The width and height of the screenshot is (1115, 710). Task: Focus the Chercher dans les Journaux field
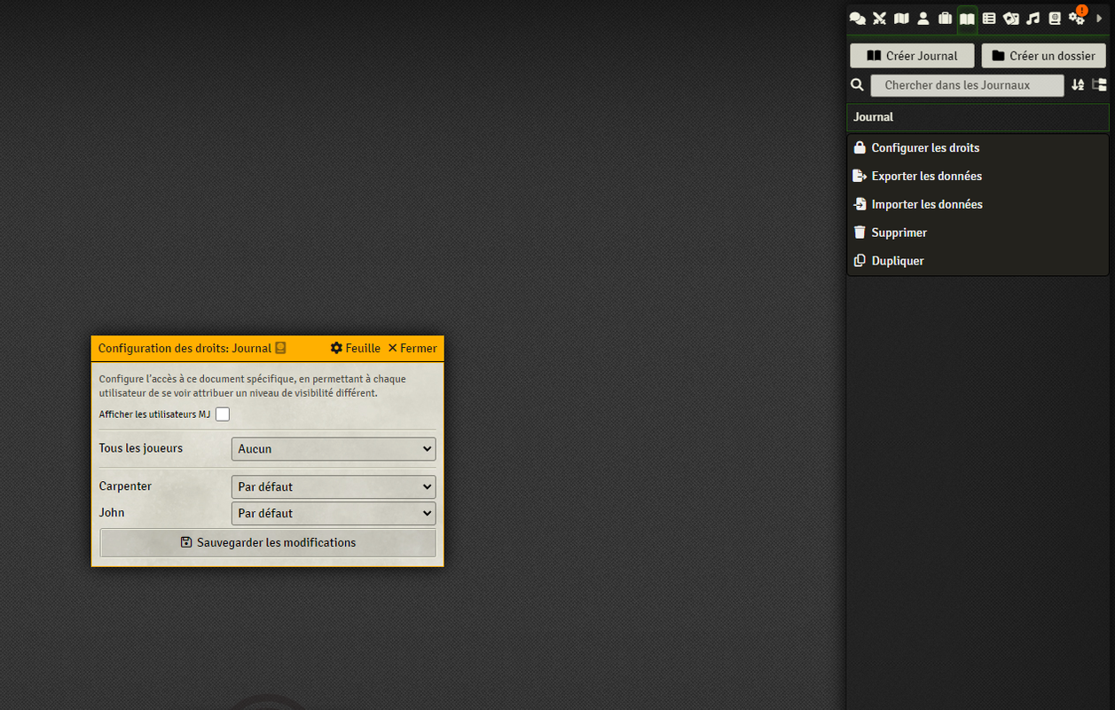pyautogui.click(x=967, y=85)
